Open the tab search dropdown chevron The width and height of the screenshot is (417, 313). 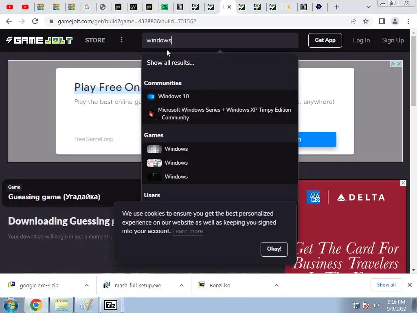pos(368,7)
